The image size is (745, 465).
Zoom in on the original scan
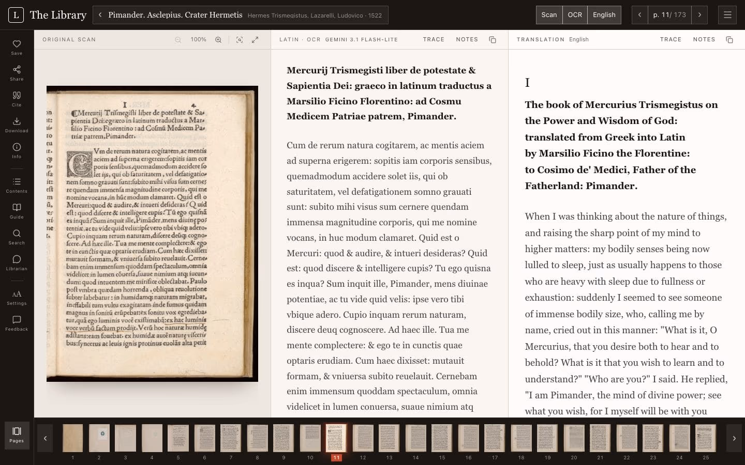point(218,40)
